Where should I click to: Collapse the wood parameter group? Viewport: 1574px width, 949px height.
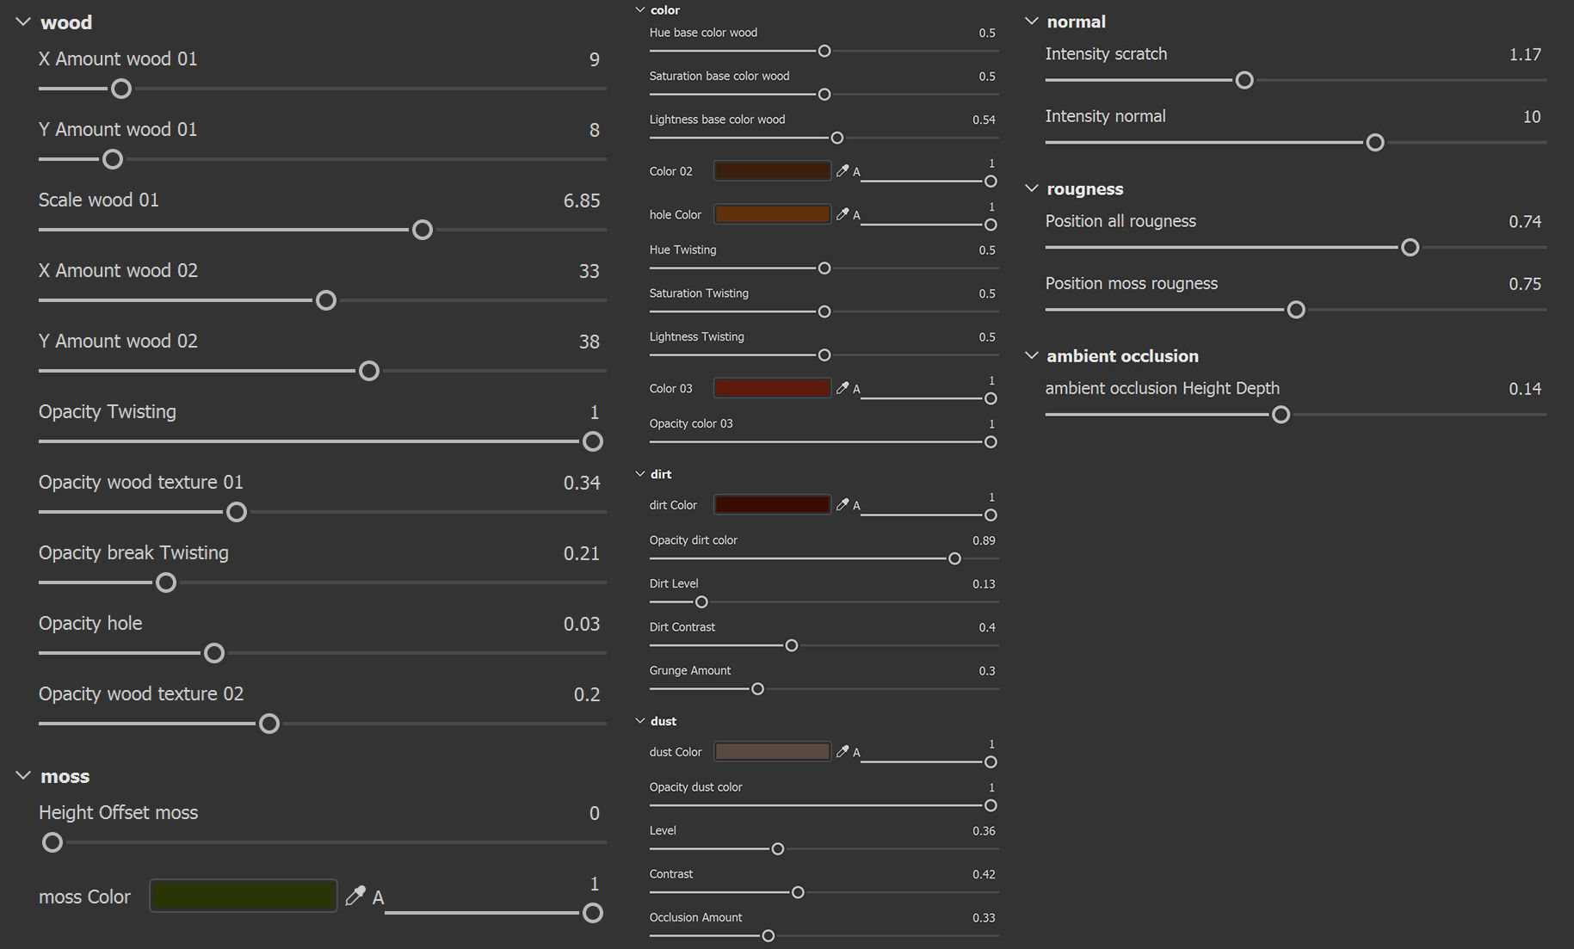(x=23, y=22)
